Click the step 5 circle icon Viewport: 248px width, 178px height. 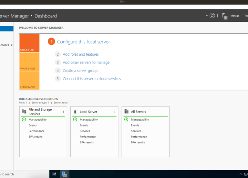[57, 79]
